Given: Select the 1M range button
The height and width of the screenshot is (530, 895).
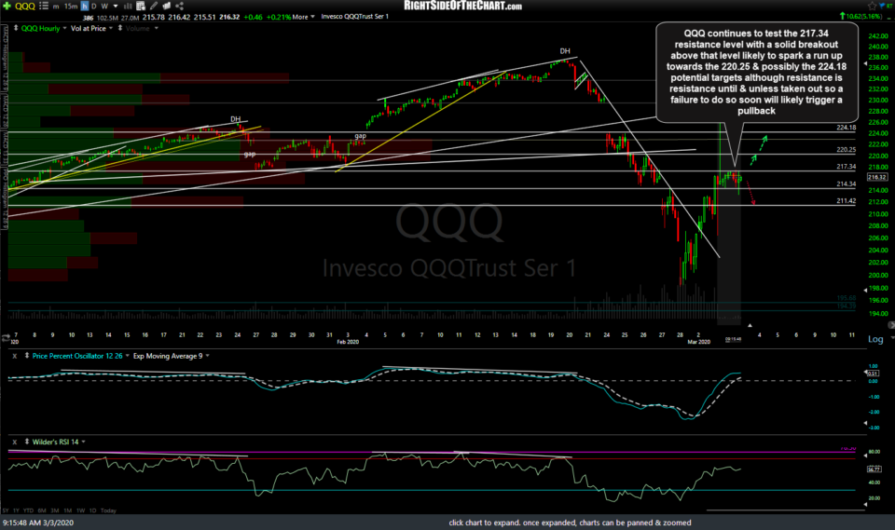Looking at the screenshot, I should [67, 510].
